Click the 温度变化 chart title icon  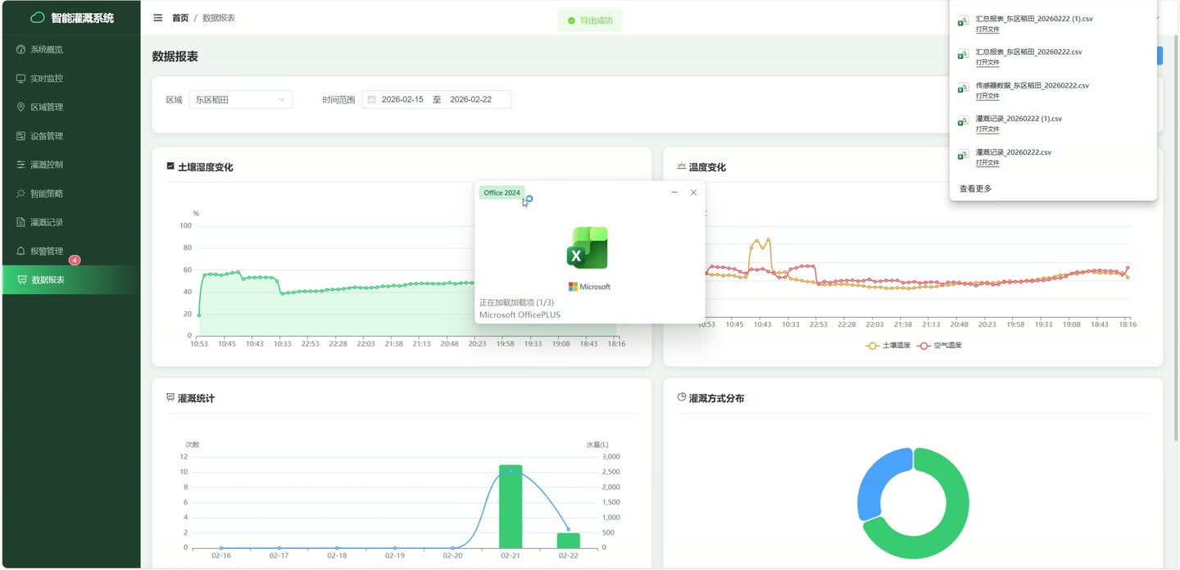(682, 166)
